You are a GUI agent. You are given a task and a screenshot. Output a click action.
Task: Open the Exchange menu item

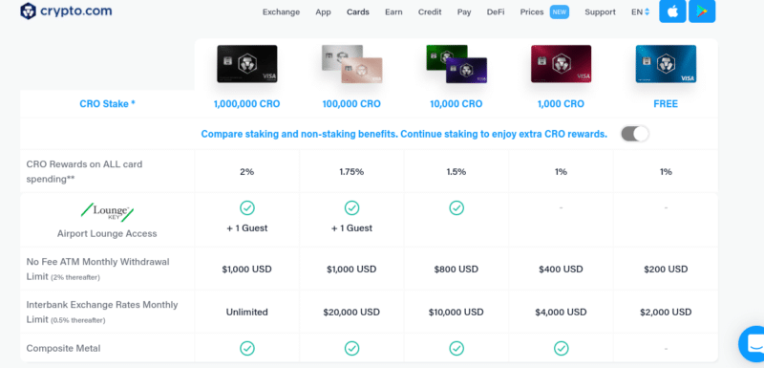(281, 12)
